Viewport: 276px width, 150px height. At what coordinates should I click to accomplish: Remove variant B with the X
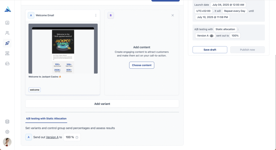coord(173,15)
